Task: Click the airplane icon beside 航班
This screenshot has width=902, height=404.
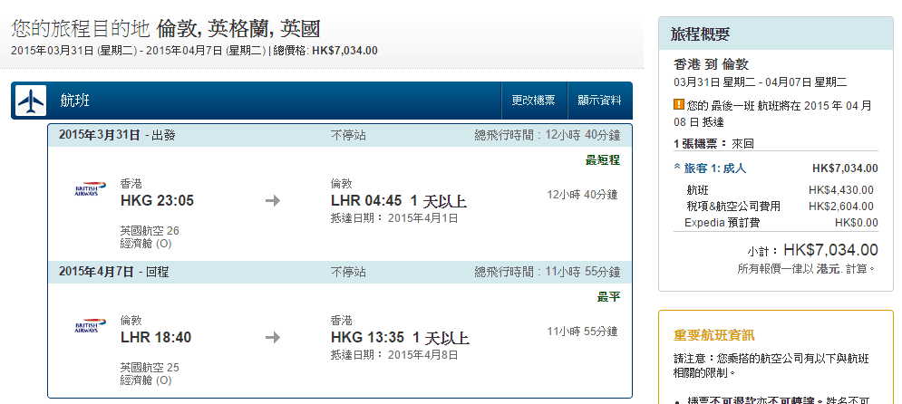Action: tap(29, 101)
